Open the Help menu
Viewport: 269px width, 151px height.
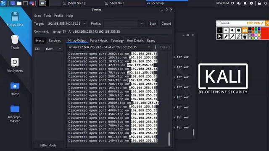(x=70, y=16)
